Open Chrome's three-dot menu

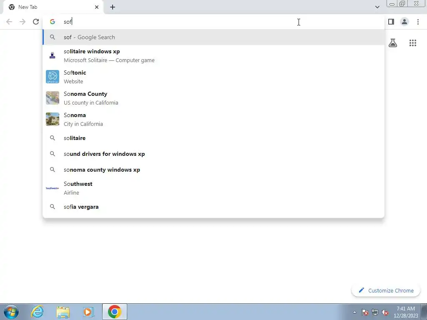(x=418, y=22)
